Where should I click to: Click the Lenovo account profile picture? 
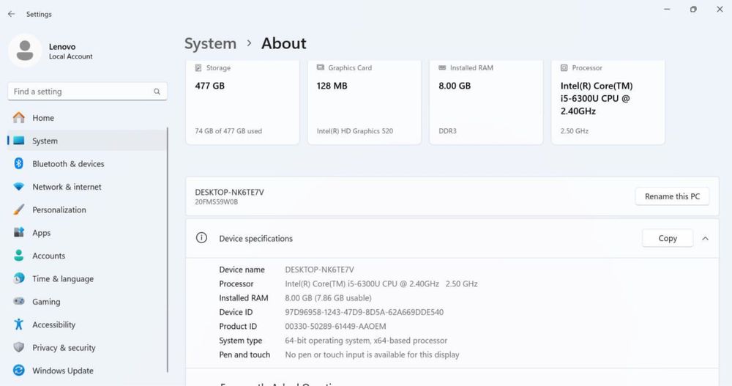(x=25, y=51)
